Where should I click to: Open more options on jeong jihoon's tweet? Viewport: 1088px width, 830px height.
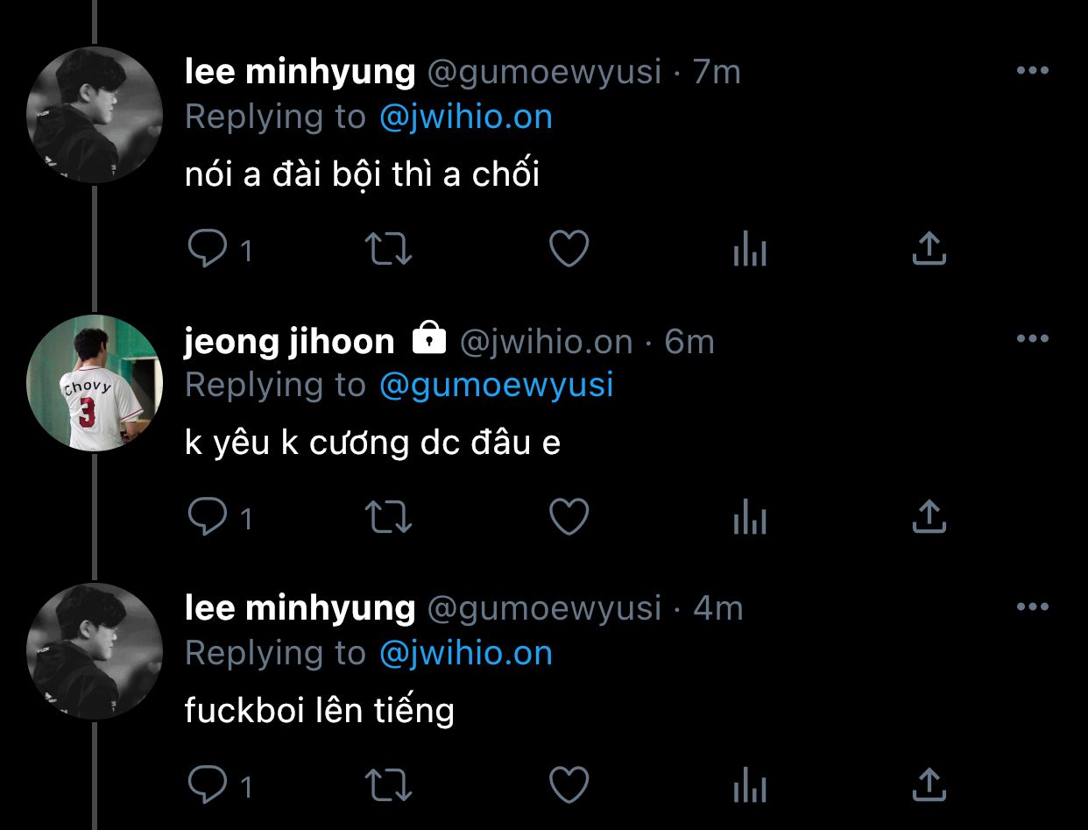click(1032, 339)
